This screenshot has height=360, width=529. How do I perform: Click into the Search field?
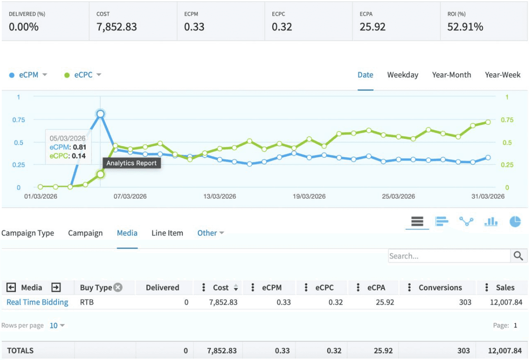449,256
